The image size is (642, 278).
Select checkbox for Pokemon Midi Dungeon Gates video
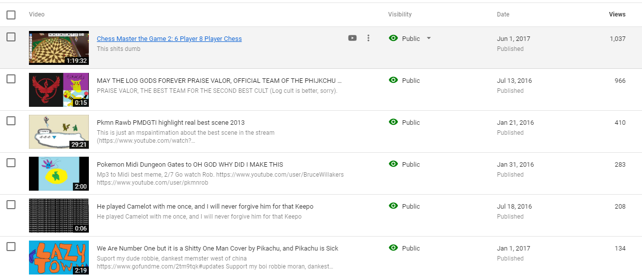coord(11,163)
